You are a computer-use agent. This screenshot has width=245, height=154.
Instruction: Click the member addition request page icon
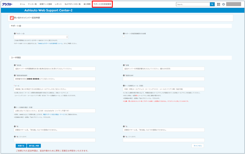pos(12,18)
